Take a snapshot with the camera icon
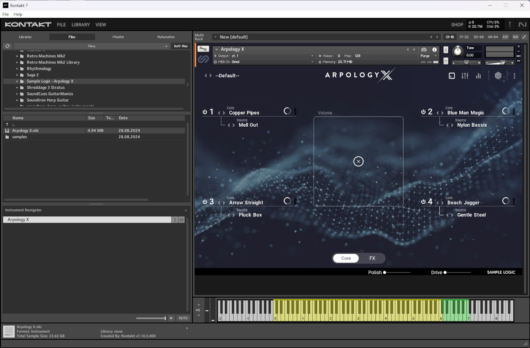This screenshot has height=348, width=530. 424,50
